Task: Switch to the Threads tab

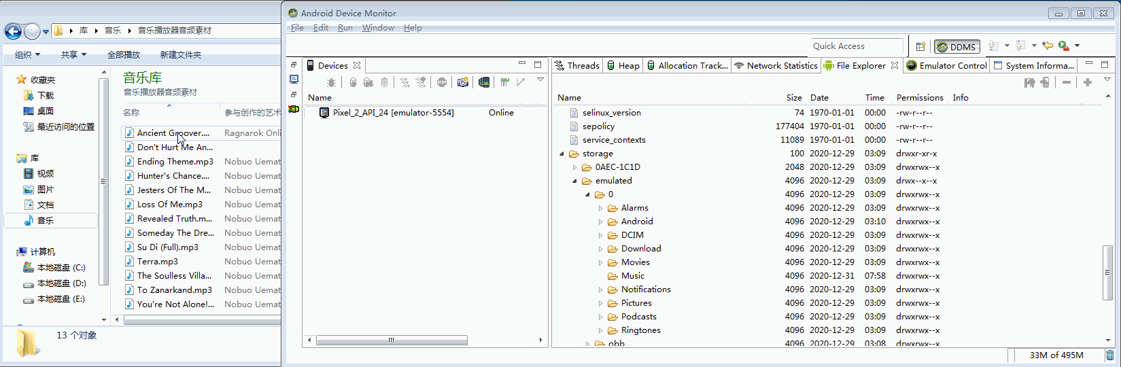Action: point(577,65)
